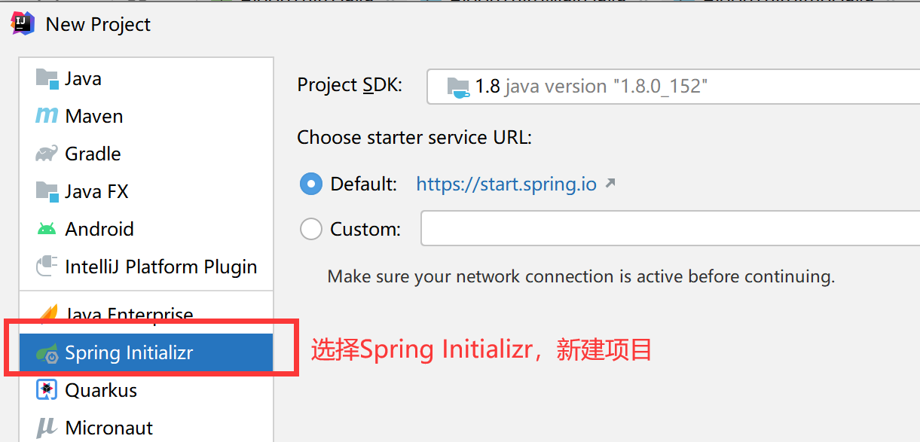The image size is (920, 442).
Task: Open the Project SDK dropdown
Action: click(671, 86)
